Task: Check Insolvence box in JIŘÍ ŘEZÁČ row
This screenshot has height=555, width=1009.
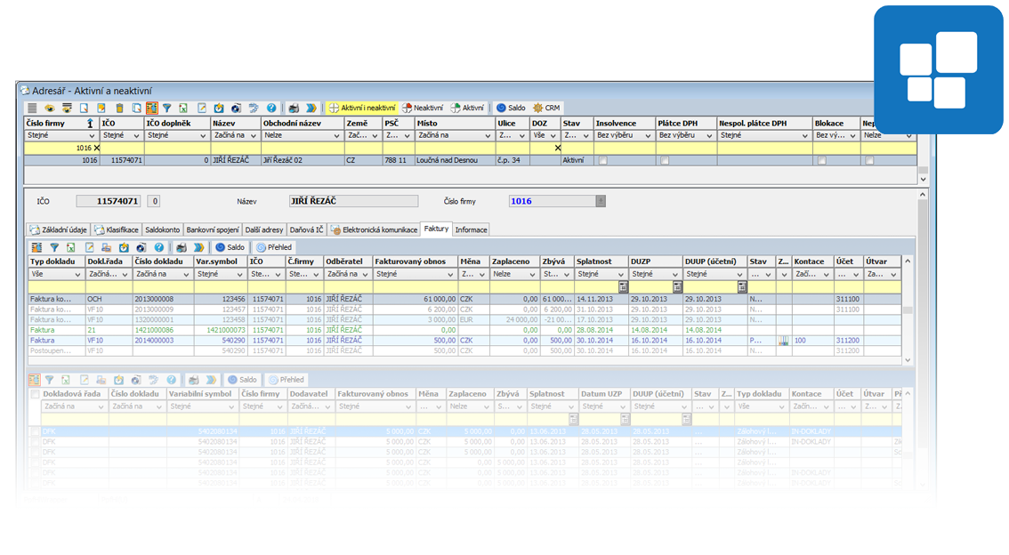Action: pyautogui.click(x=603, y=161)
